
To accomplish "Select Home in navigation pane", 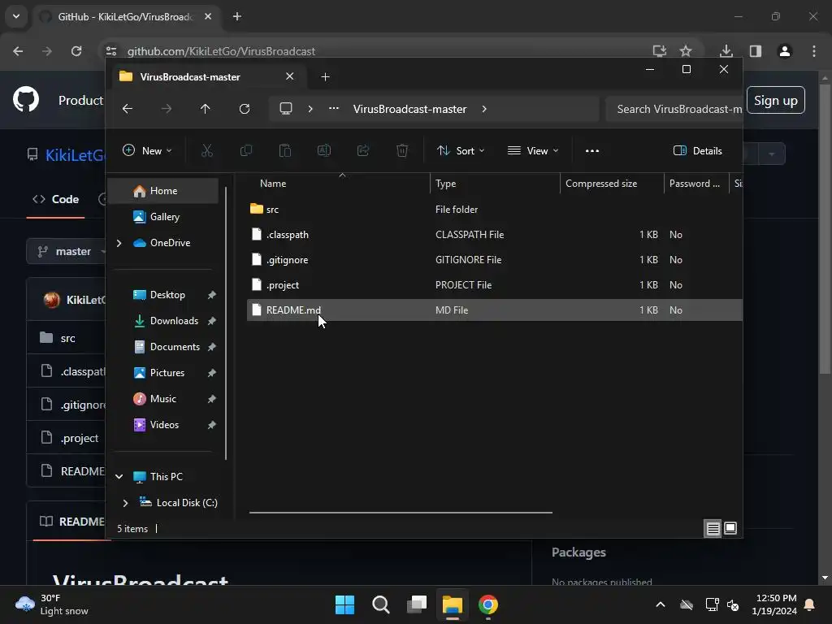I will click(x=163, y=190).
